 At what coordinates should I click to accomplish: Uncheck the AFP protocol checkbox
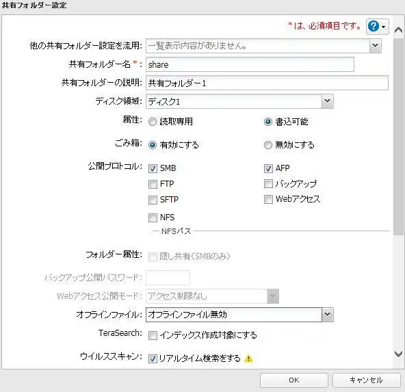click(x=268, y=168)
